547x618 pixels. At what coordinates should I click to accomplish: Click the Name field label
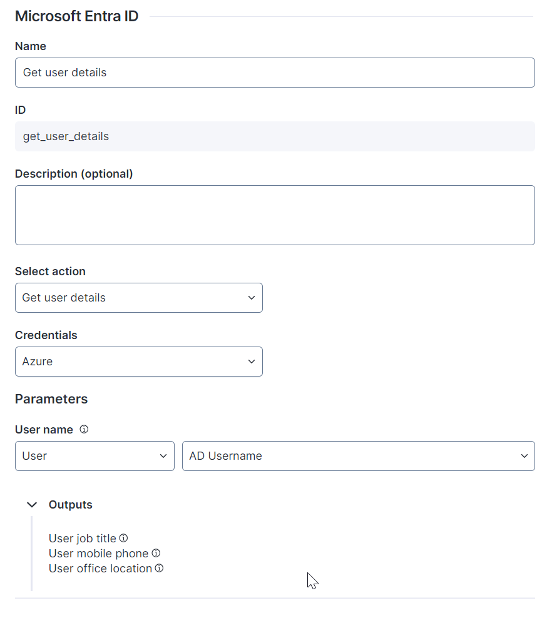coord(31,46)
